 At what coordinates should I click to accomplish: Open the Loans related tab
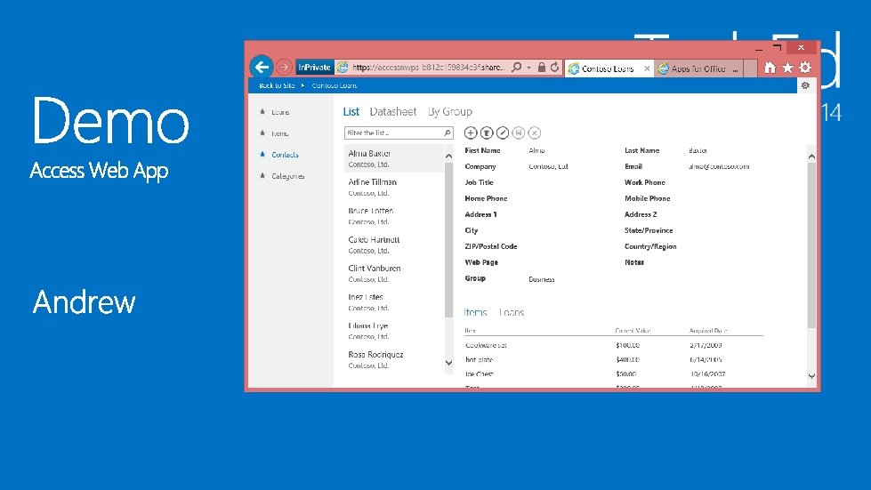pos(512,312)
